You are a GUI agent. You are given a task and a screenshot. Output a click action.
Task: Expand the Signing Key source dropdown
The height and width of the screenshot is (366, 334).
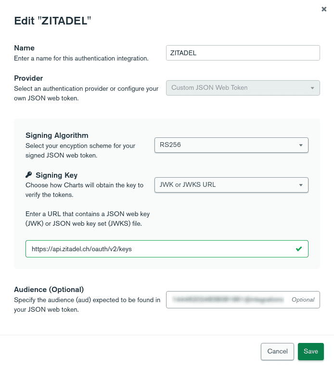click(231, 185)
